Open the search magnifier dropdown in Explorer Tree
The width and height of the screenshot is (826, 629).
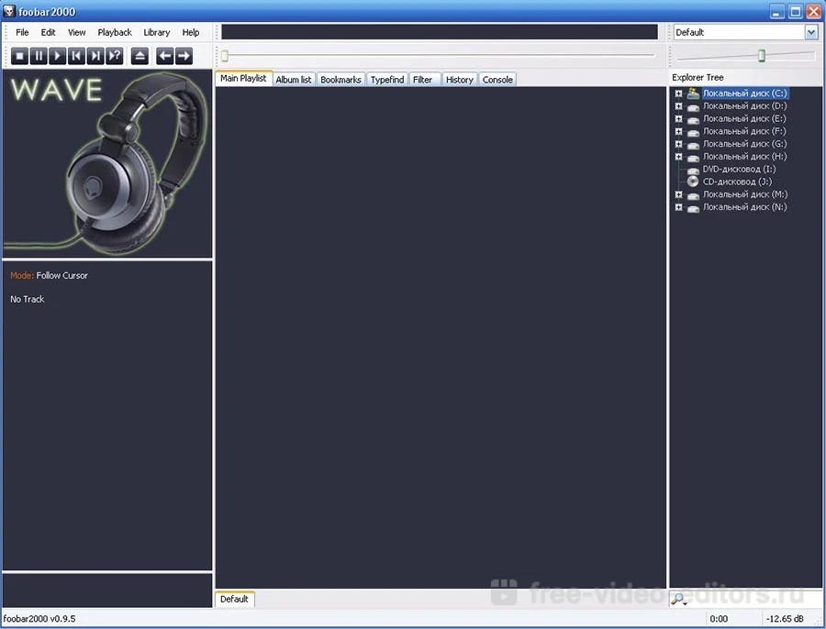click(x=680, y=600)
